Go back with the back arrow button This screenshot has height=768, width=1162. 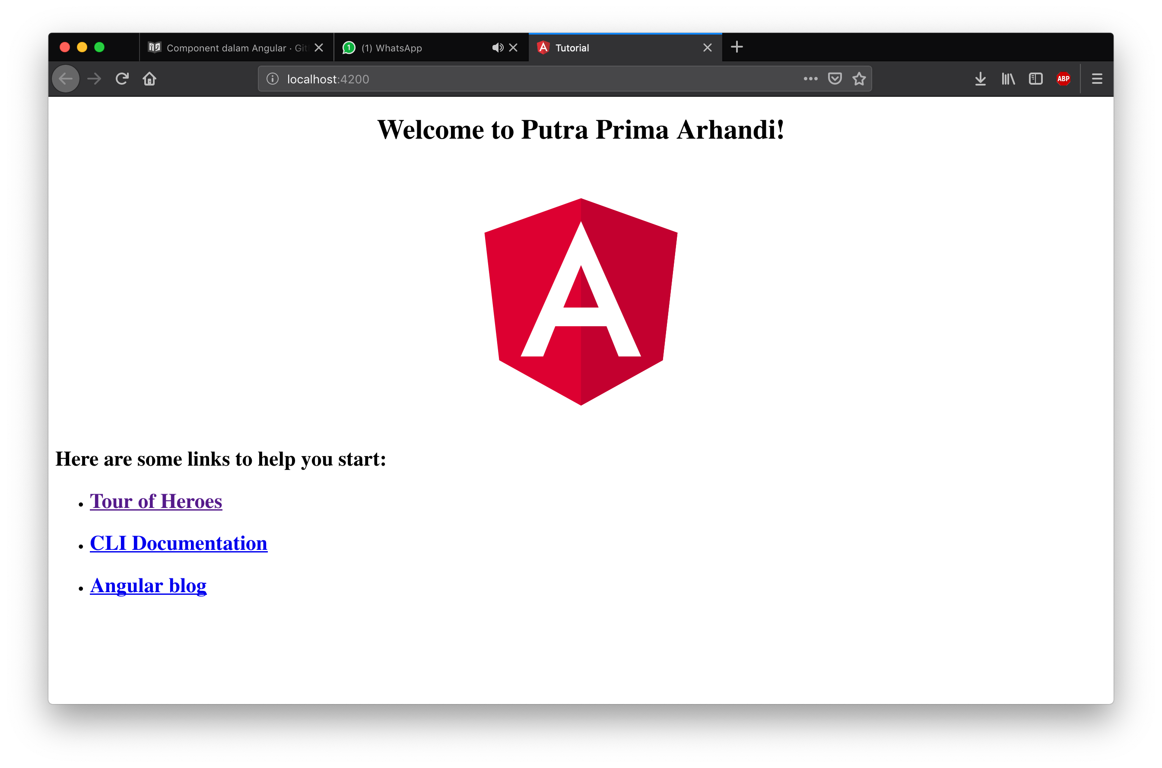(x=66, y=79)
